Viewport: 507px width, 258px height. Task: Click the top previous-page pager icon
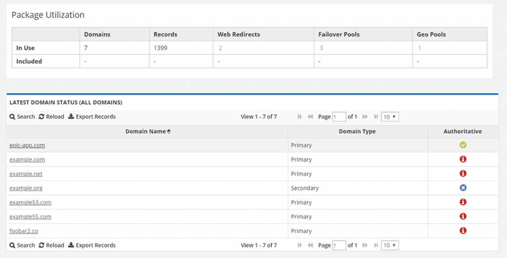pyautogui.click(x=310, y=117)
